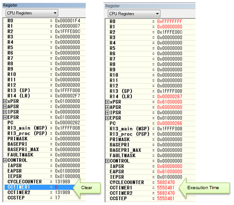234x205 pixels.
Task: Click FAULTMASK row in left panel
Action: [x=44, y=155]
